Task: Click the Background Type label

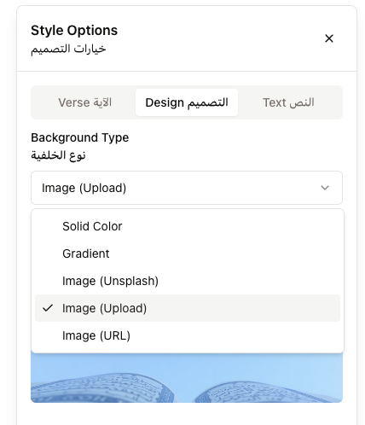Action: pyautogui.click(x=80, y=137)
